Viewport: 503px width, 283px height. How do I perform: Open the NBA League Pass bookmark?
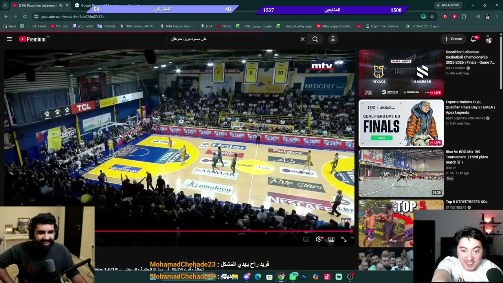point(177,26)
